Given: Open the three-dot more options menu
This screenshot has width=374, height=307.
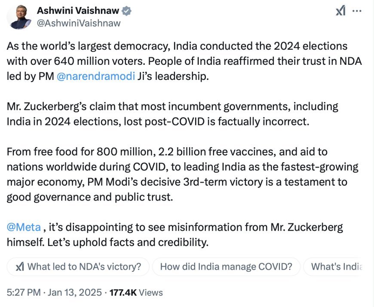Looking at the screenshot, I should [357, 11].
